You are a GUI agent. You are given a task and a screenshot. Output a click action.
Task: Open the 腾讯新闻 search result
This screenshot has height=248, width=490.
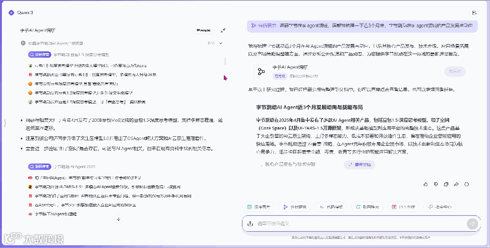[90, 102]
